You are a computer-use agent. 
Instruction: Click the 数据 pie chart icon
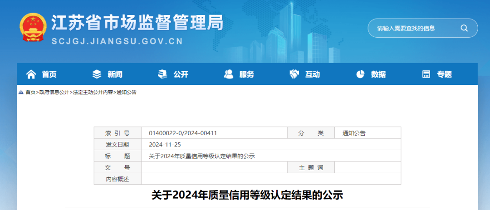pos(360,74)
